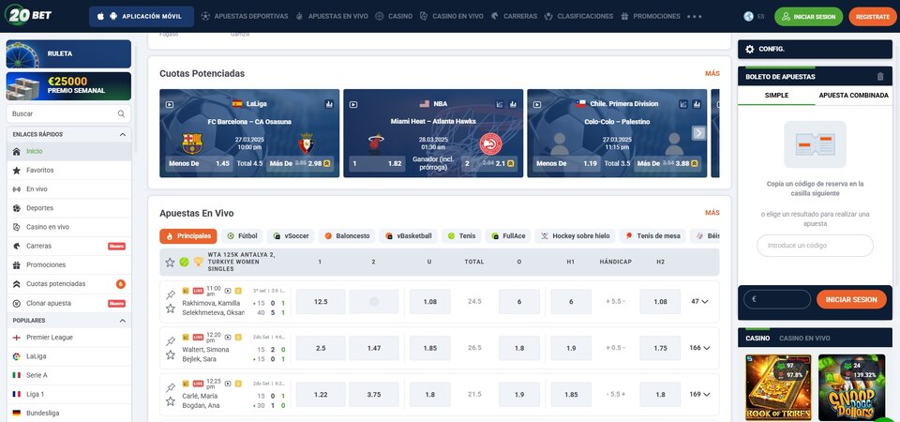900x422 pixels.
Task: Click the bar chart icon on the Chile card
Action: (697, 104)
